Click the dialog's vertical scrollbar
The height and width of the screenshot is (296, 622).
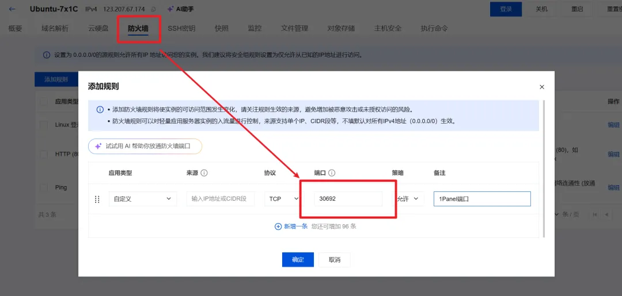pyautogui.click(x=544, y=169)
